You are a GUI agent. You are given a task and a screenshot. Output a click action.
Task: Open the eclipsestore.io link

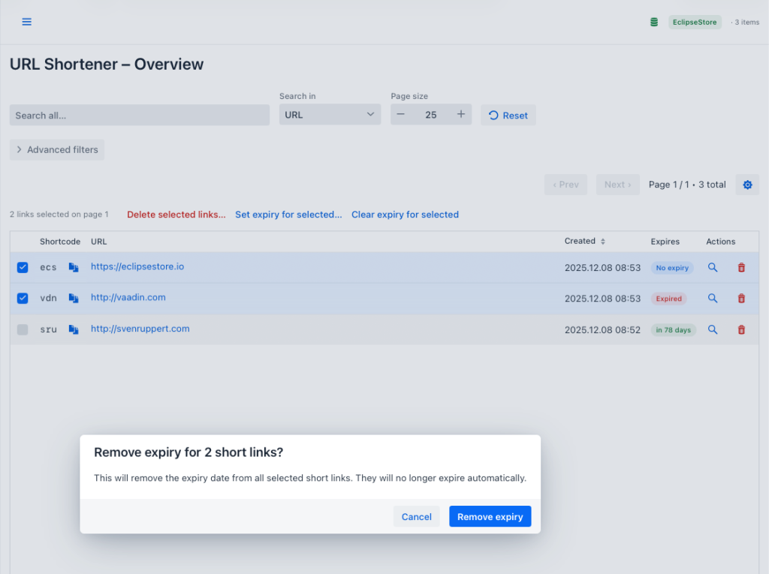(x=137, y=266)
